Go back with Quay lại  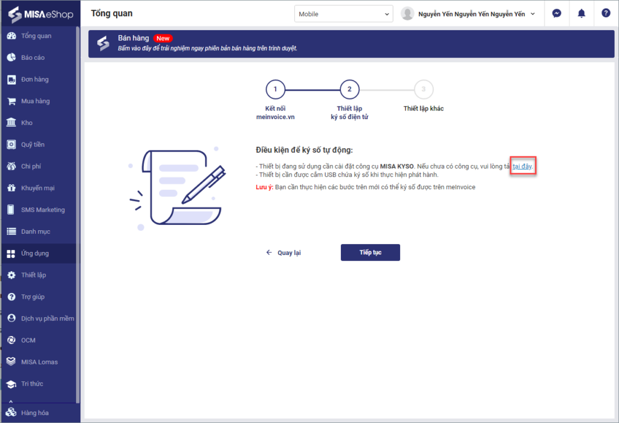pyautogui.click(x=284, y=253)
